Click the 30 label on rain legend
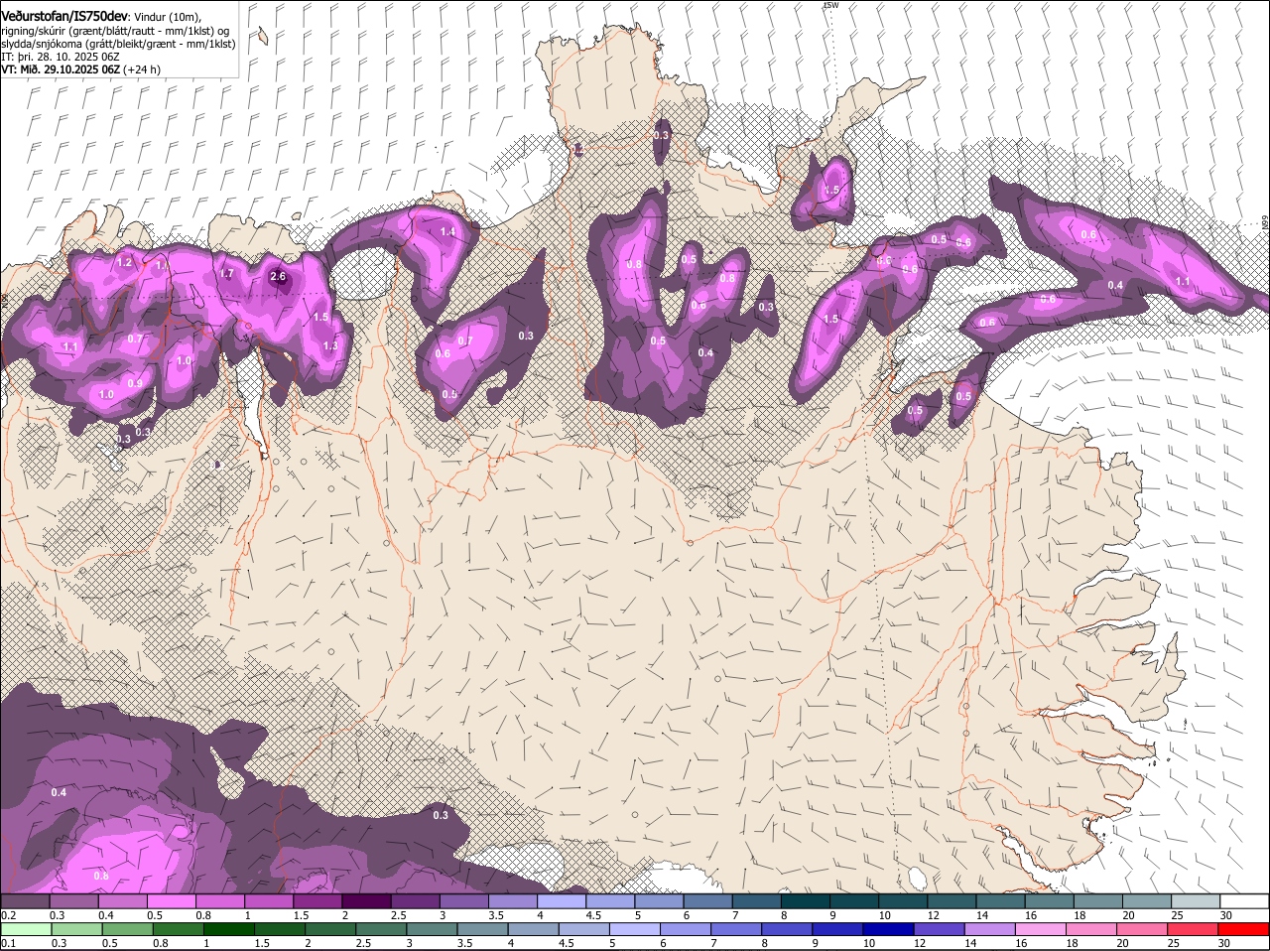Image resolution: width=1270 pixels, height=951 pixels. point(1223,943)
